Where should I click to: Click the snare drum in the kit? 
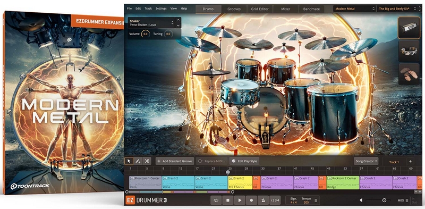(240, 92)
